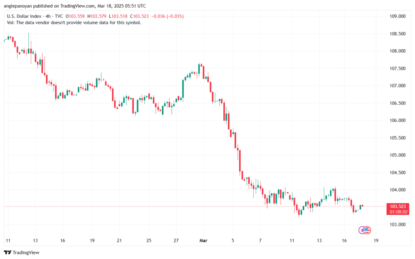Click the 13 date label after the first 11
Image resolution: width=415 pixels, height=259 pixels.
tap(35, 240)
